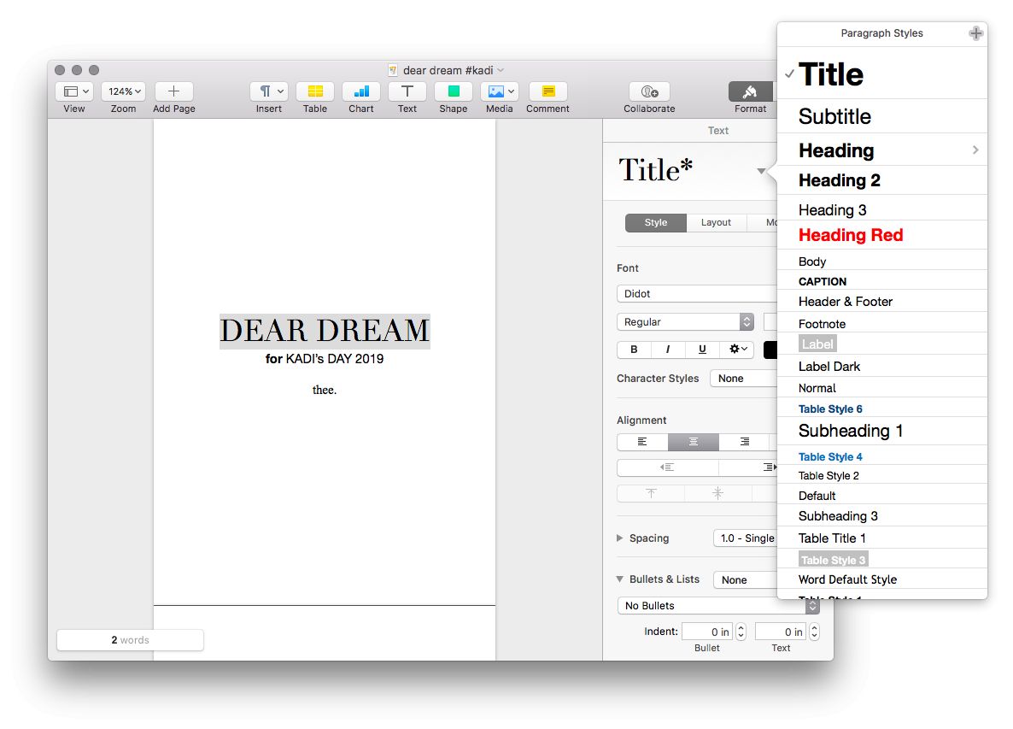Open the Zoom 124% dropdown
Screen dimensions: 1013x729
tap(124, 91)
